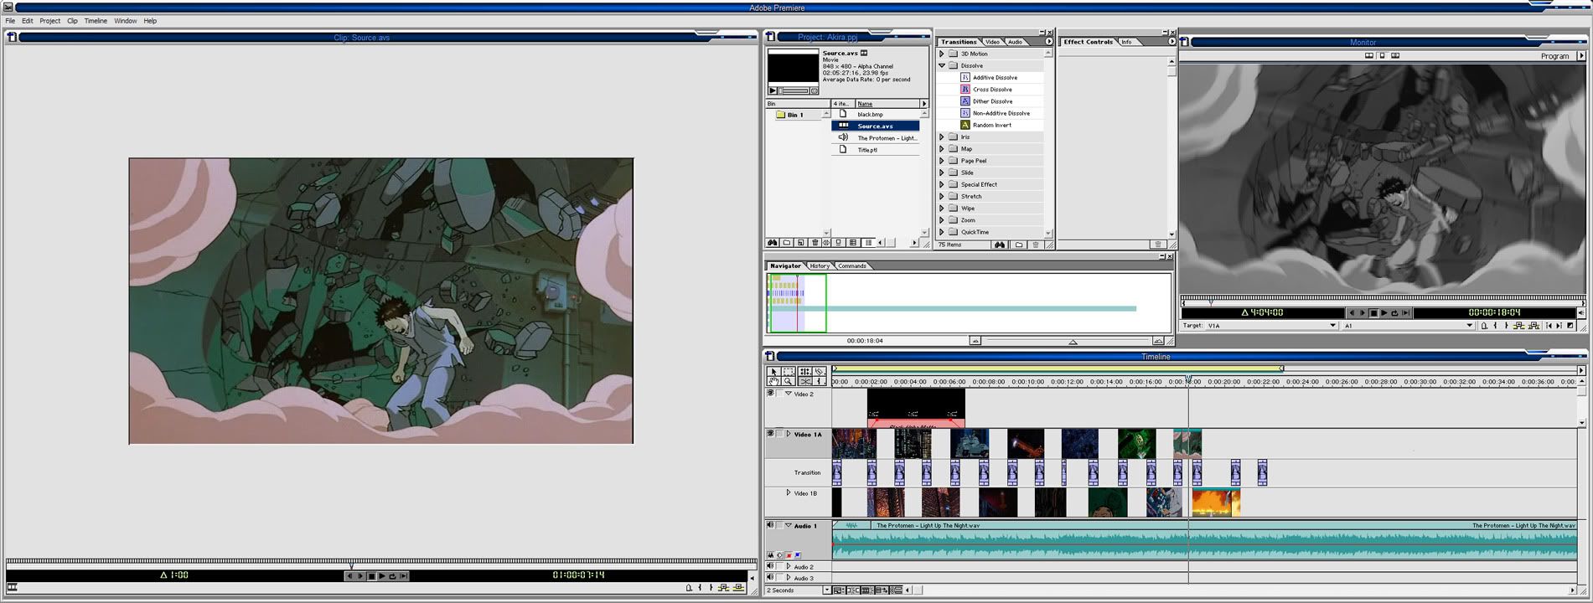Click zoom-out mountain icon in Navigator
The image size is (1593, 603).
tap(975, 341)
